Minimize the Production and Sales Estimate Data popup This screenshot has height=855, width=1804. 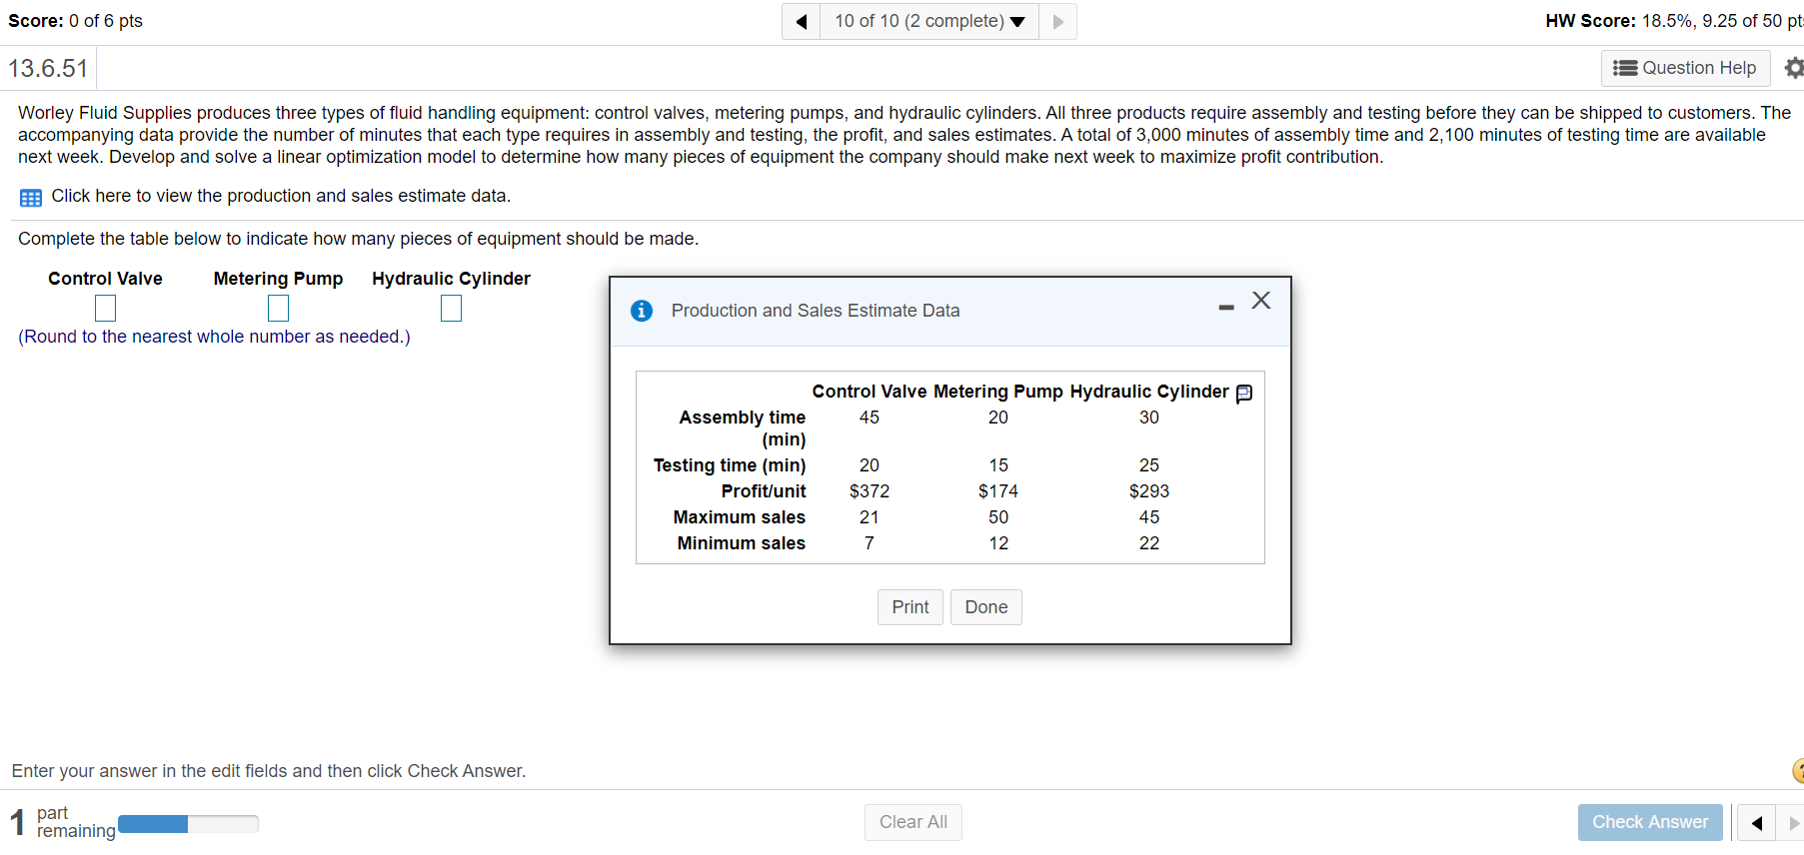[x=1226, y=307]
